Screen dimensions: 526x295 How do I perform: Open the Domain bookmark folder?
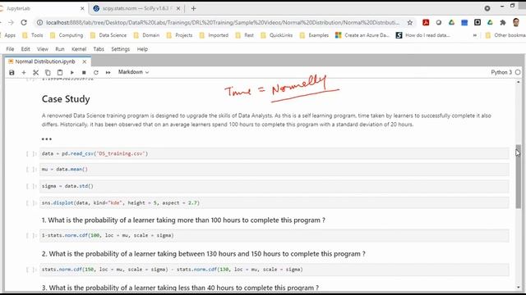click(x=146, y=35)
